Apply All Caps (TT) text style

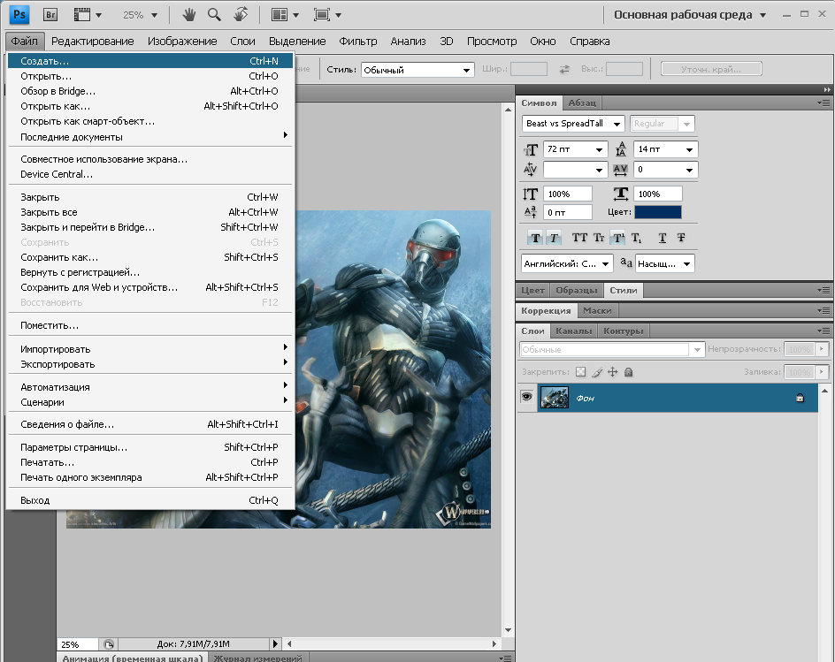point(579,238)
